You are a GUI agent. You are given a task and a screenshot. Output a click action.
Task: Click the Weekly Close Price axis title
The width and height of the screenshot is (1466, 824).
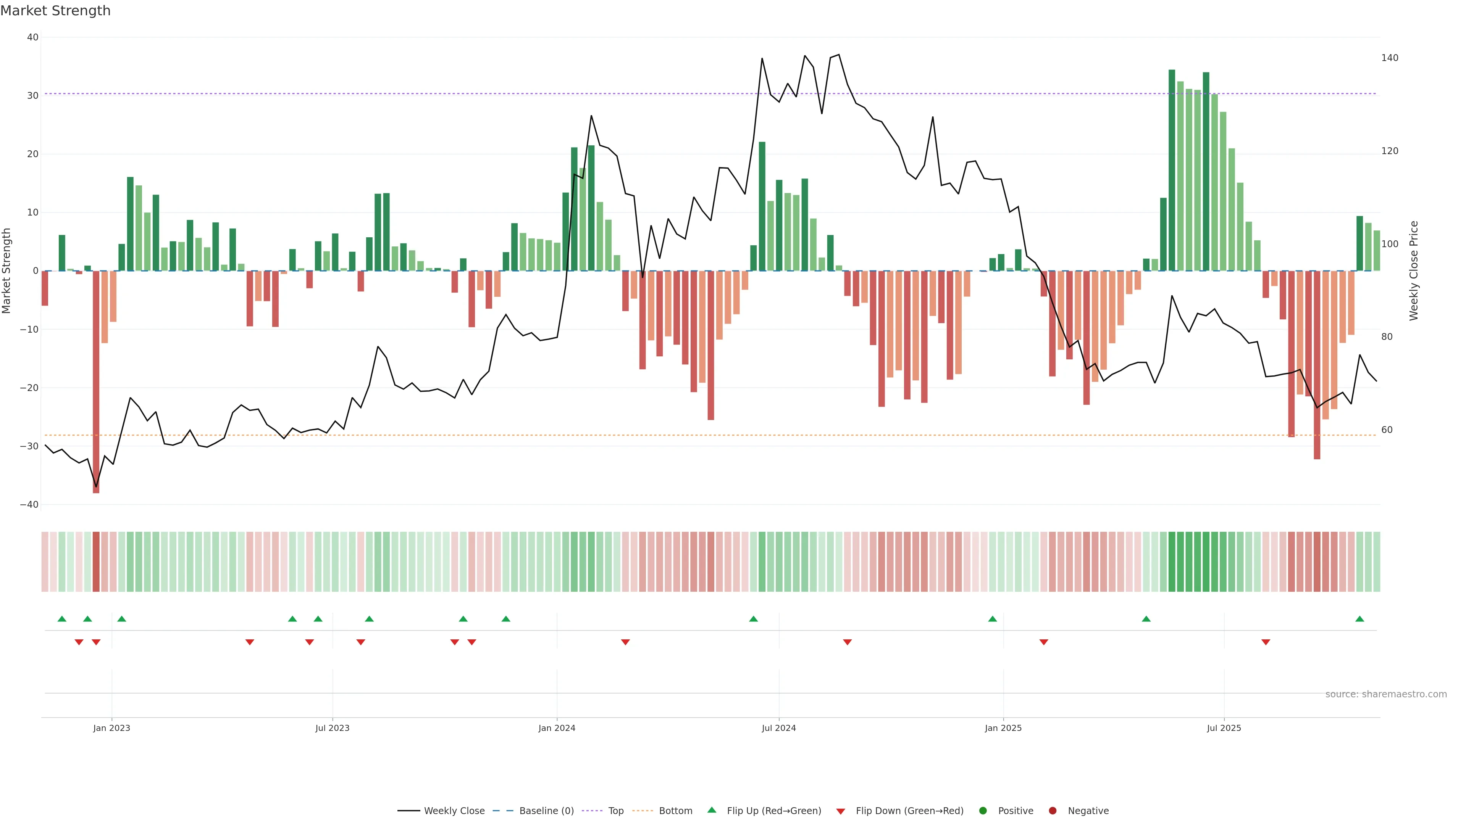point(1414,271)
